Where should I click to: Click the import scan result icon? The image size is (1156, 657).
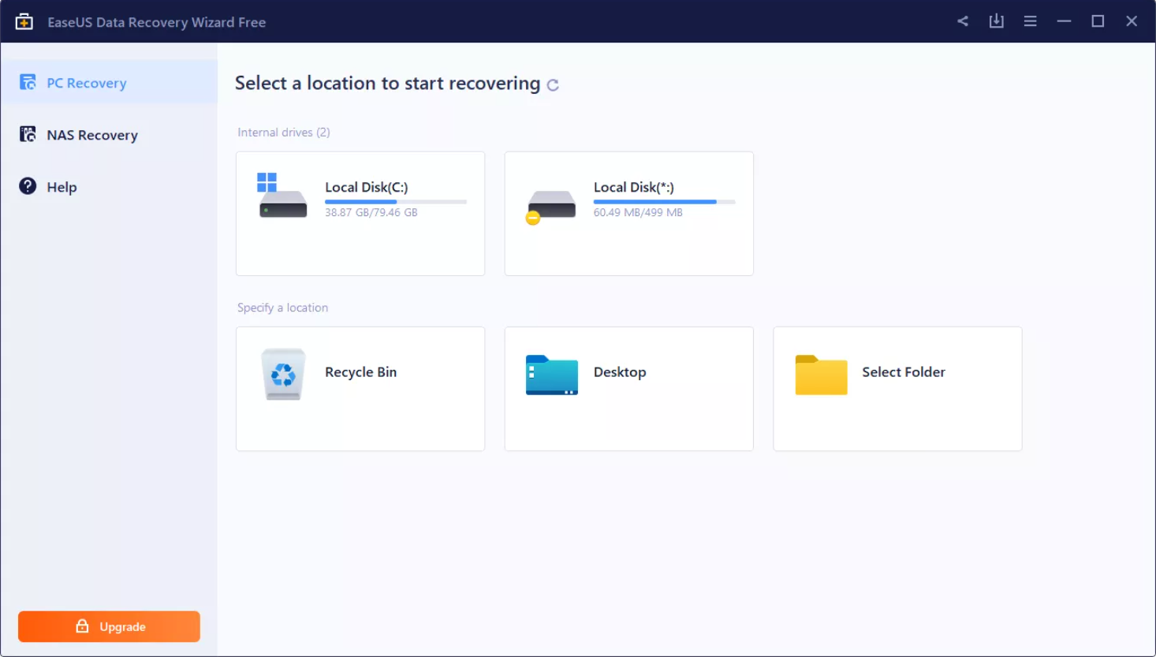[x=997, y=21]
